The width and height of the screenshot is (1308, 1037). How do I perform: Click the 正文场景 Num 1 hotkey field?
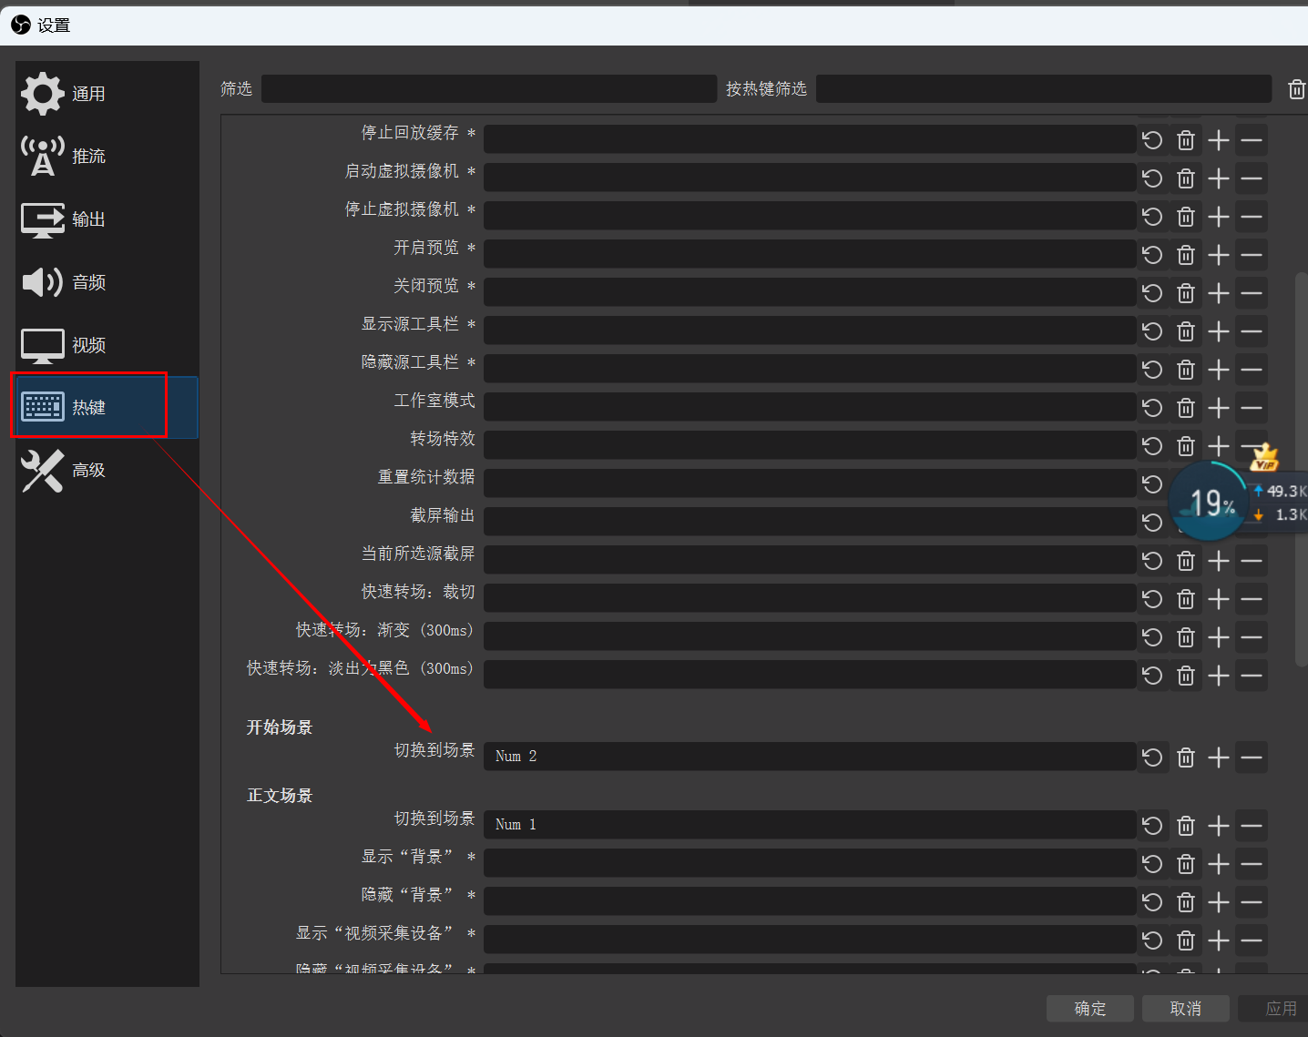(x=810, y=825)
